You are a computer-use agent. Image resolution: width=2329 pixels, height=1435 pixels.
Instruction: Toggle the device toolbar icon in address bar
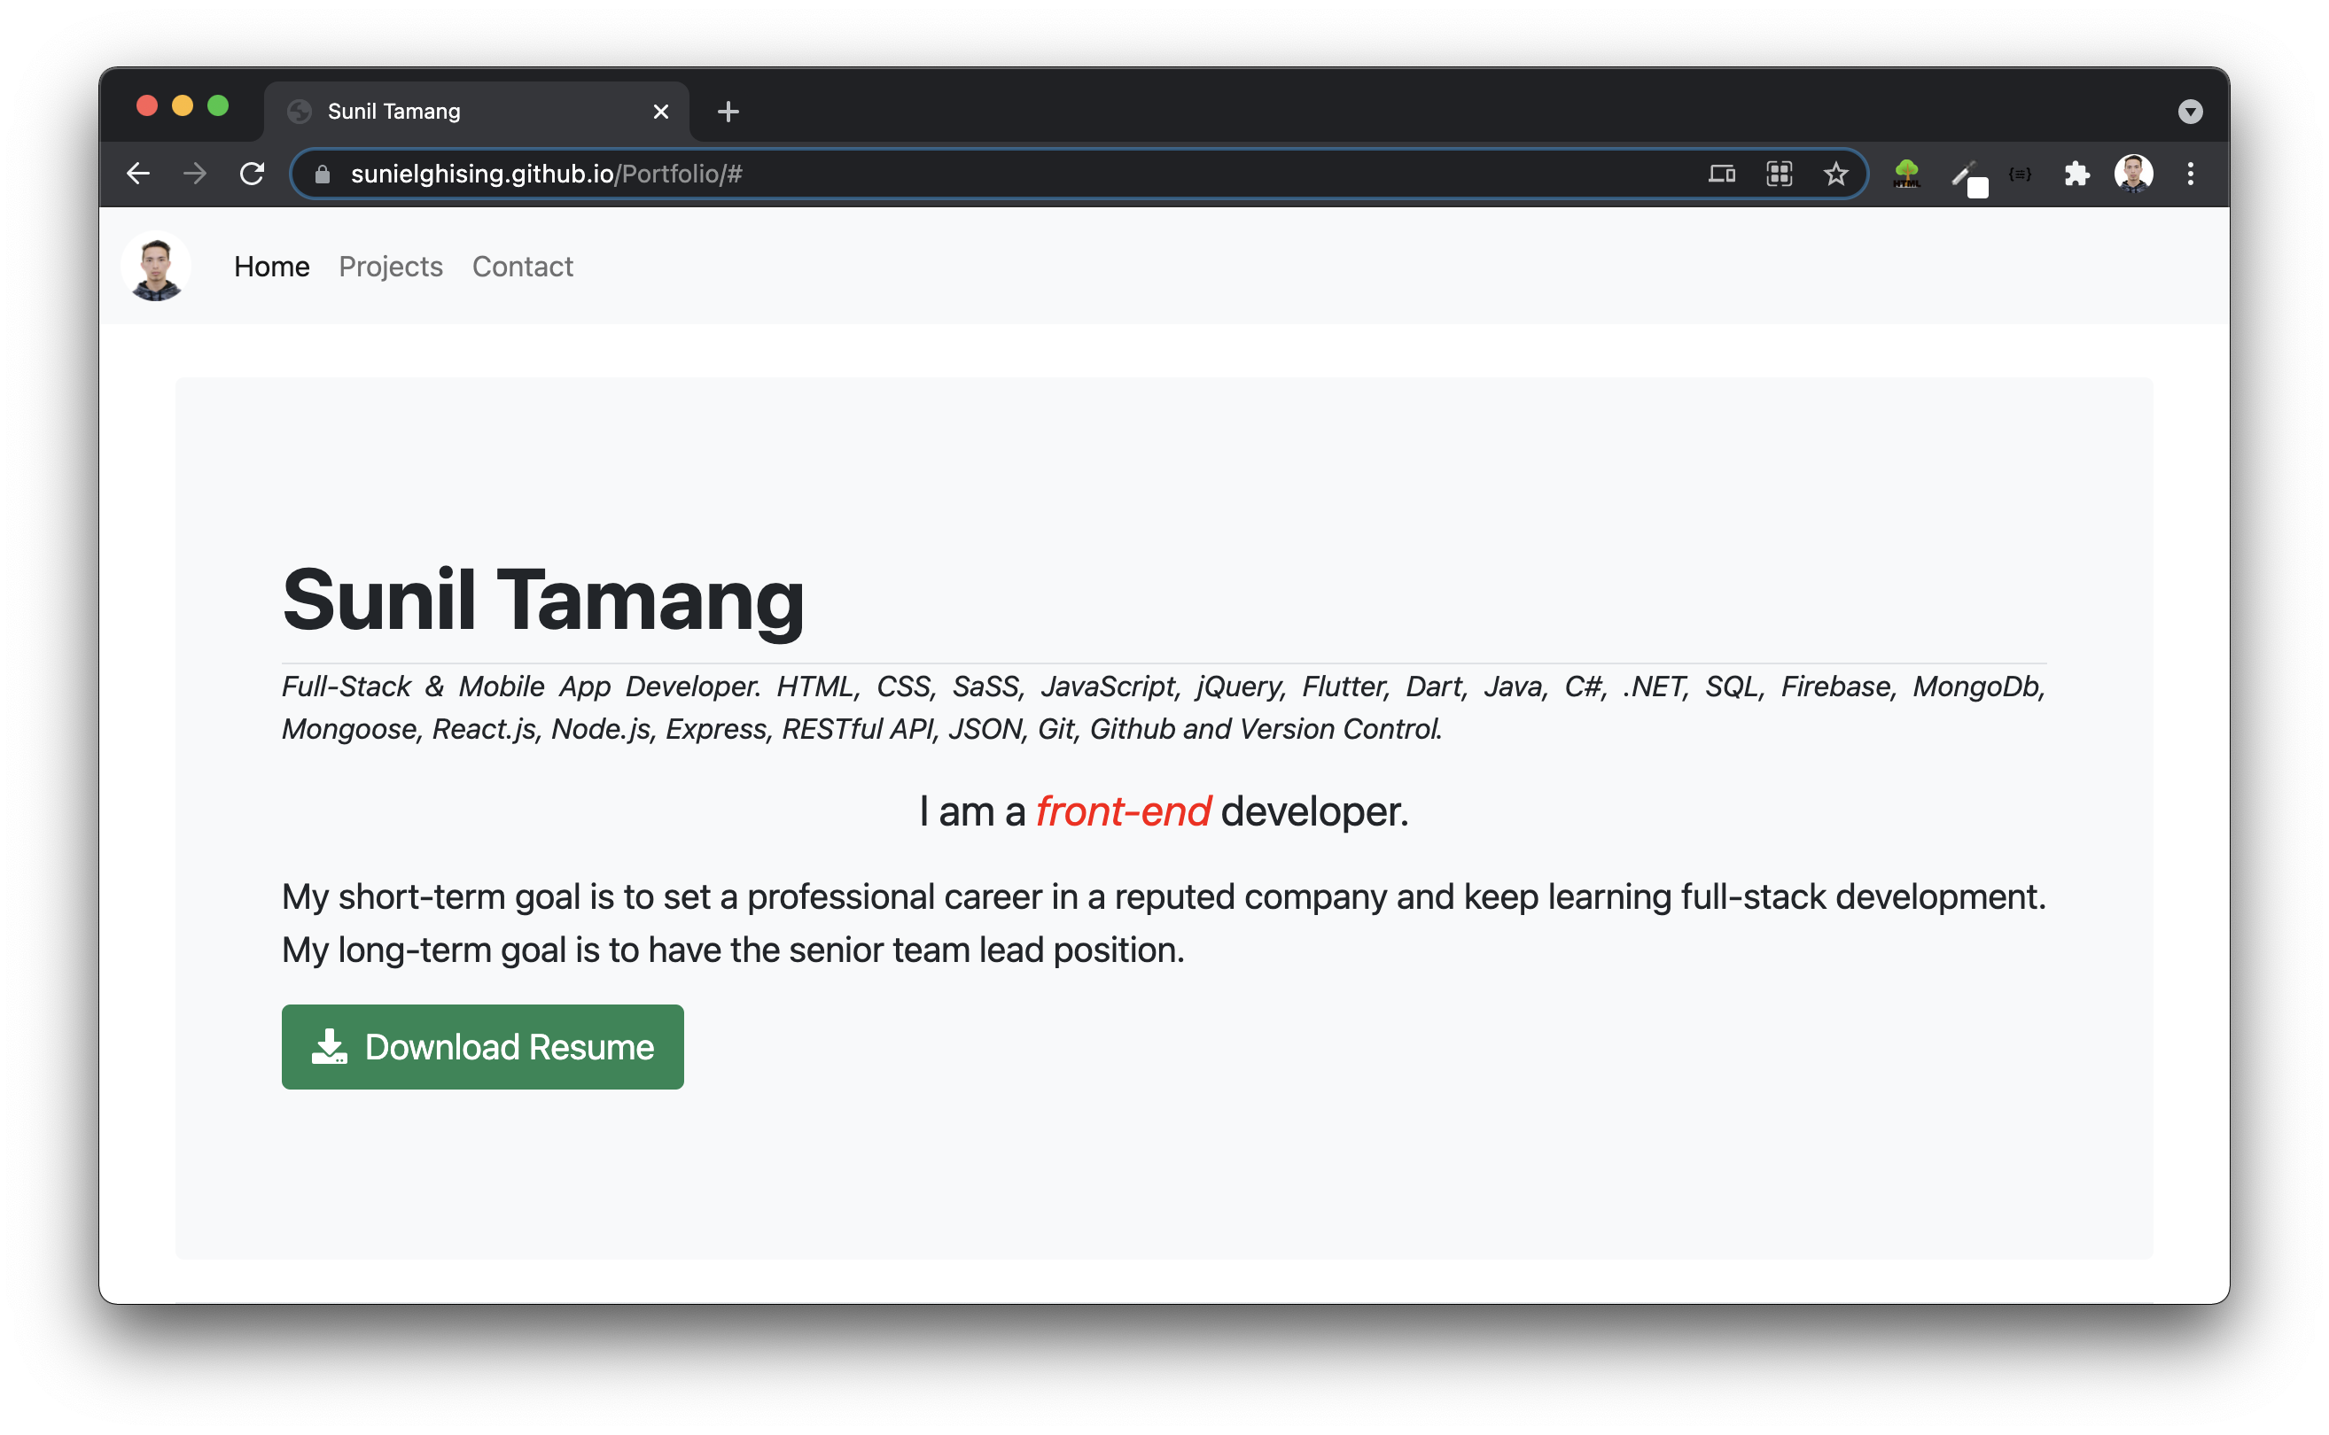(1722, 174)
